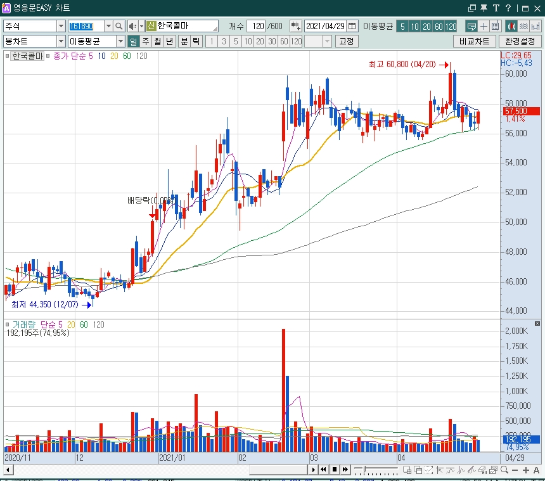Open the 비교차트 compare chart button
Image resolution: width=545 pixels, height=481 pixels.
coord(475,41)
